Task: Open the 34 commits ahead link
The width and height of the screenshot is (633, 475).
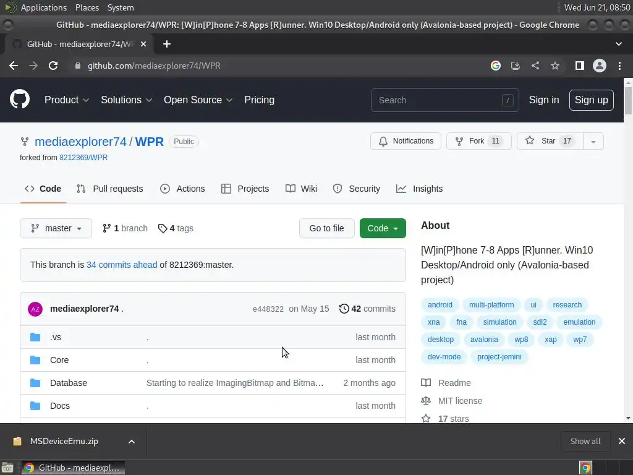Action: tap(122, 265)
